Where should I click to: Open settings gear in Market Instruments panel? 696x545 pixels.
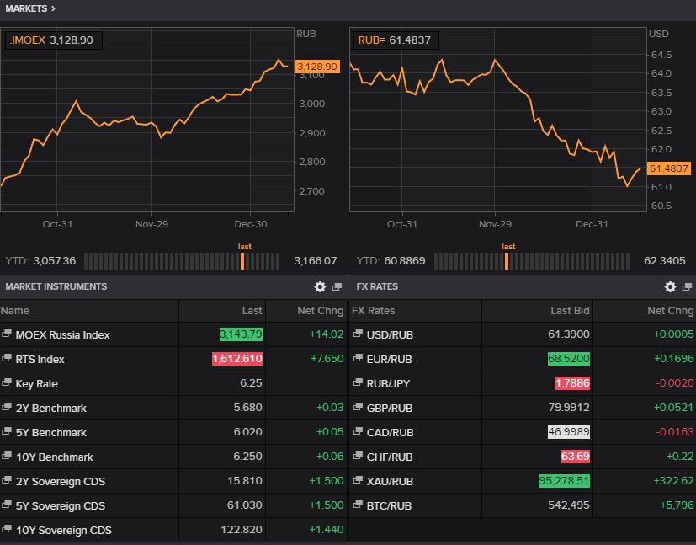click(x=320, y=286)
